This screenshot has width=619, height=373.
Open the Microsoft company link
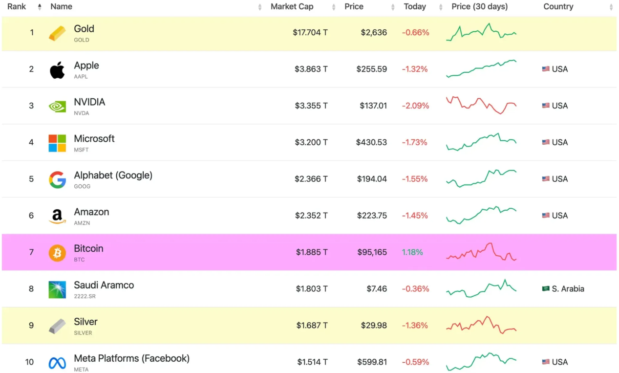[x=94, y=139]
